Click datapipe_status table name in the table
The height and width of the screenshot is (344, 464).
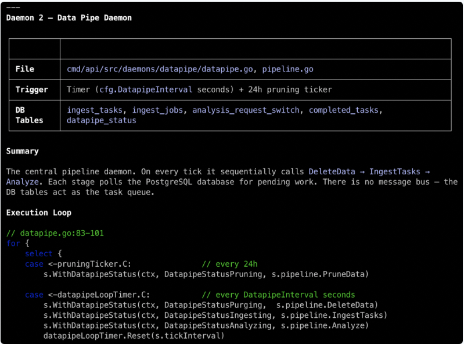click(102, 120)
